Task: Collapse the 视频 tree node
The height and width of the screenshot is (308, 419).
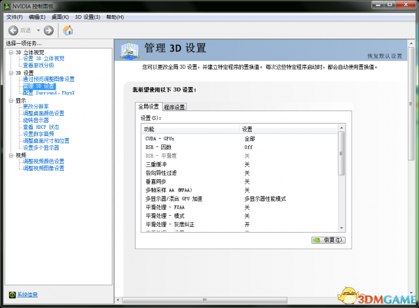Action: (10, 155)
